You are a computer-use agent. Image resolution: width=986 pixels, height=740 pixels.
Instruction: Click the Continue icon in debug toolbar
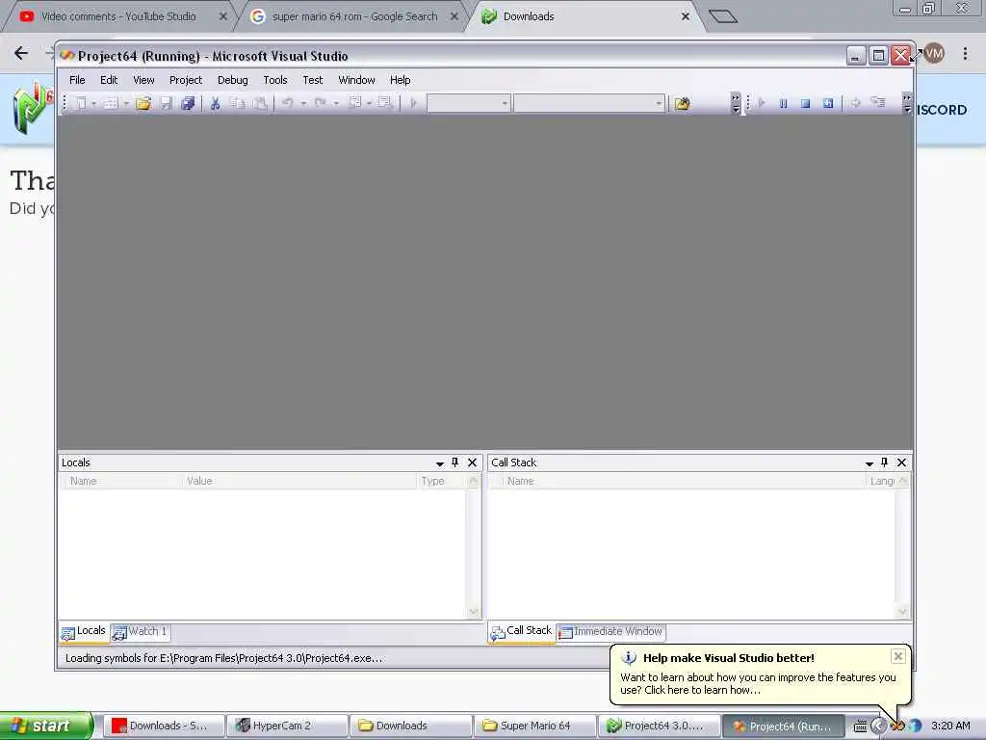pos(762,103)
